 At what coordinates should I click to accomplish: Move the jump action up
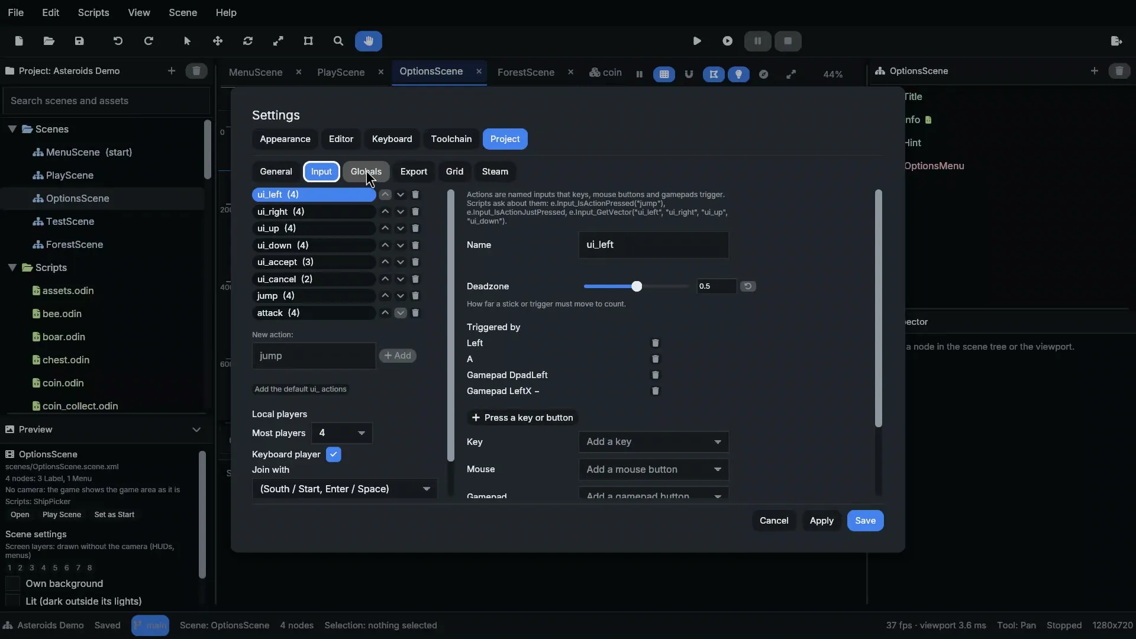click(385, 296)
